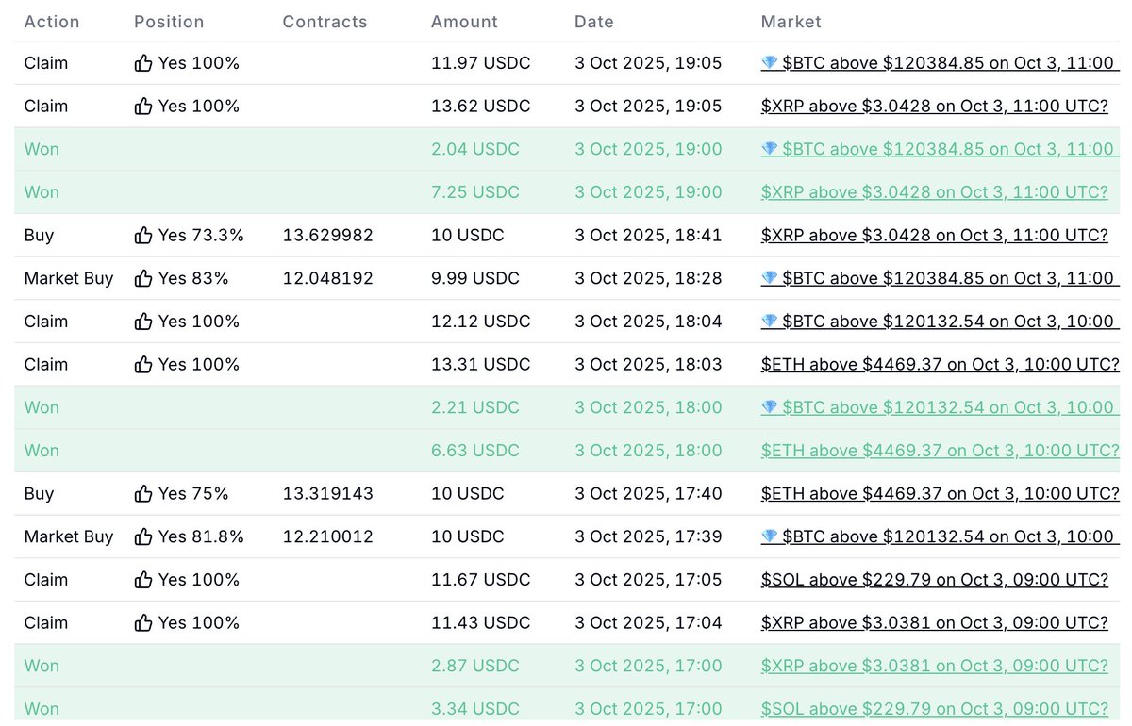Click thumbs-up icon in the 11.43 USDC claim row
Screen dimensions: 1132x726
[143, 623]
